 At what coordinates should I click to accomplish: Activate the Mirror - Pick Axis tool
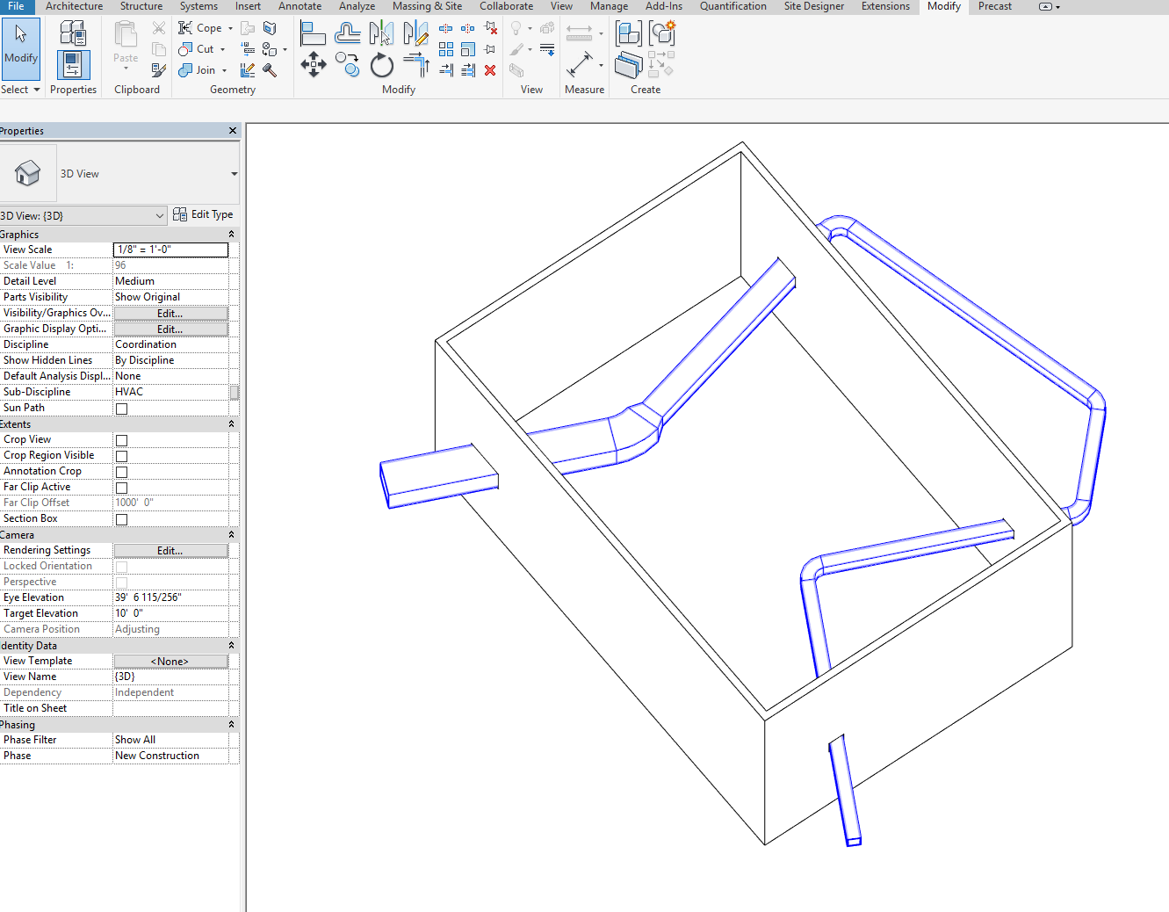coord(381,33)
